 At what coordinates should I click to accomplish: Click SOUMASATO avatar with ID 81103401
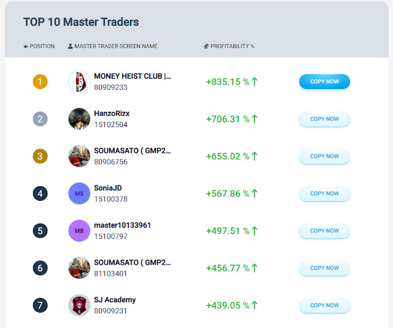click(79, 268)
